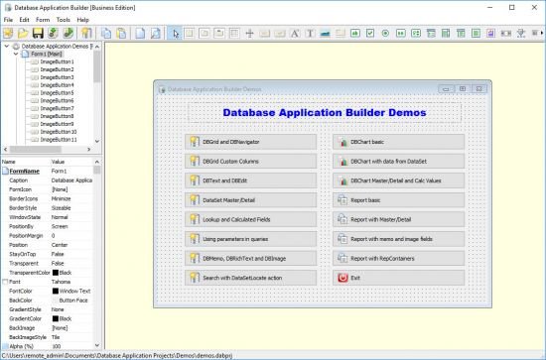Click the Report with Master/Detail button
546x360 pixels.
(399, 220)
